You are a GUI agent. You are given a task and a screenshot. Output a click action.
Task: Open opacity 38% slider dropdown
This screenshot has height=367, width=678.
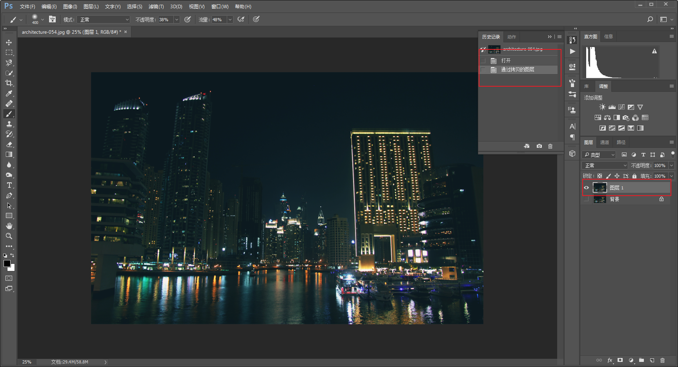[x=177, y=20]
